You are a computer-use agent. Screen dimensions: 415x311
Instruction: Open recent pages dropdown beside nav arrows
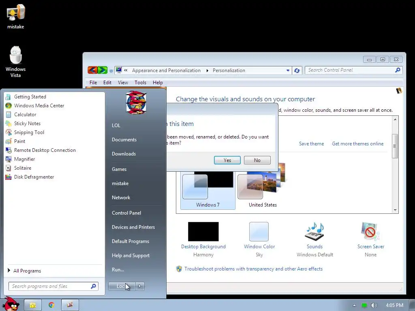tap(111, 70)
